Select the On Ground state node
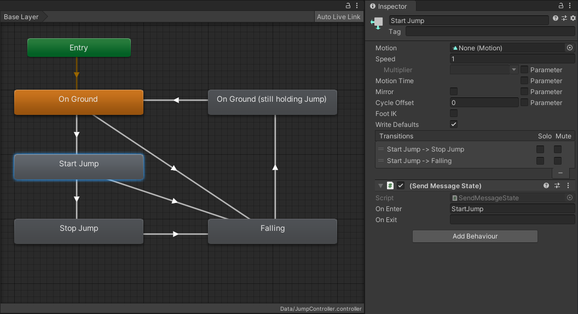This screenshot has height=314, width=578. [x=78, y=102]
